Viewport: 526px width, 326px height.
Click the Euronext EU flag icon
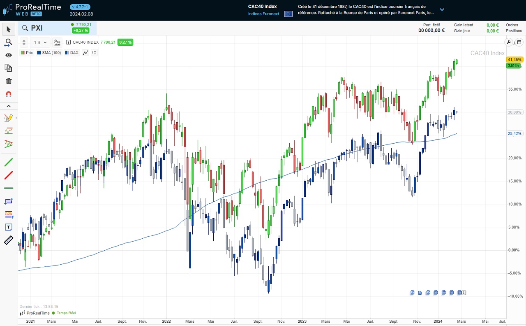pyautogui.click(x=288, y=14)
